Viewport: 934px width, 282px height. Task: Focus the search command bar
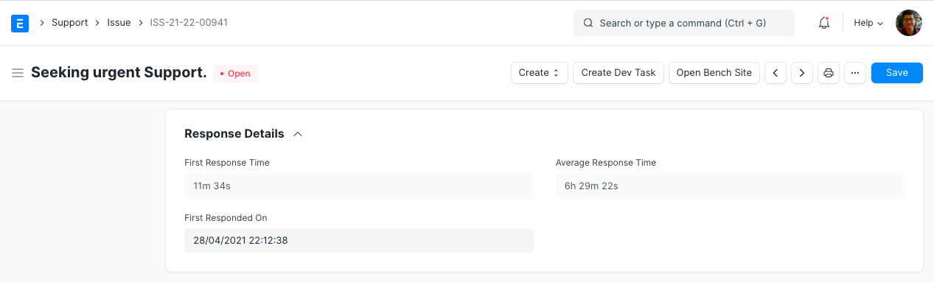(684, 23)
